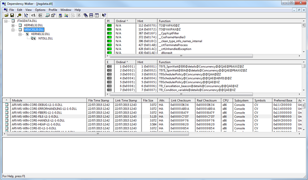Click the Configure Search Order folder-magnifier icon

click(66, 15)
